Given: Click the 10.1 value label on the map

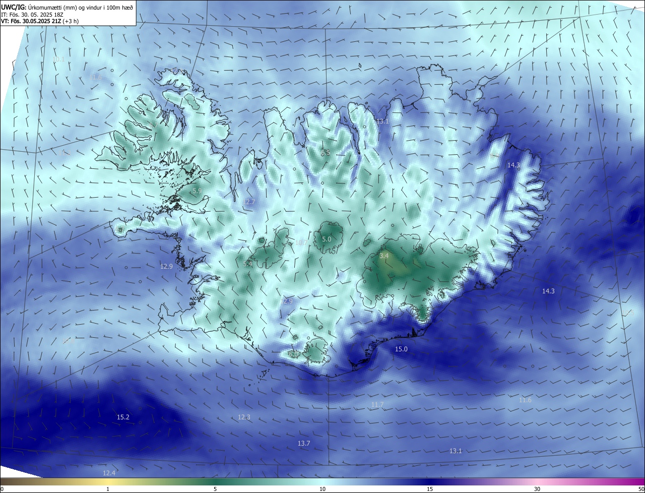Looking at the screenshot, I should point(58,59).
